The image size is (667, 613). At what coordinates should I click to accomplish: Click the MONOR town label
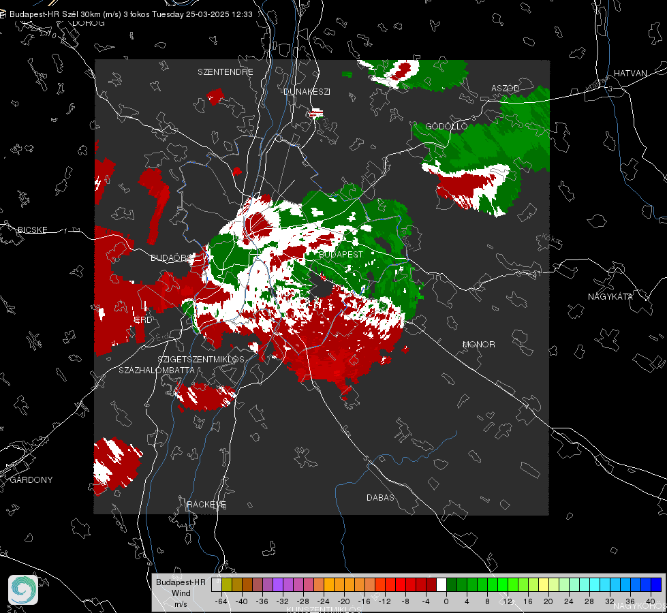(x=478, y=344)
